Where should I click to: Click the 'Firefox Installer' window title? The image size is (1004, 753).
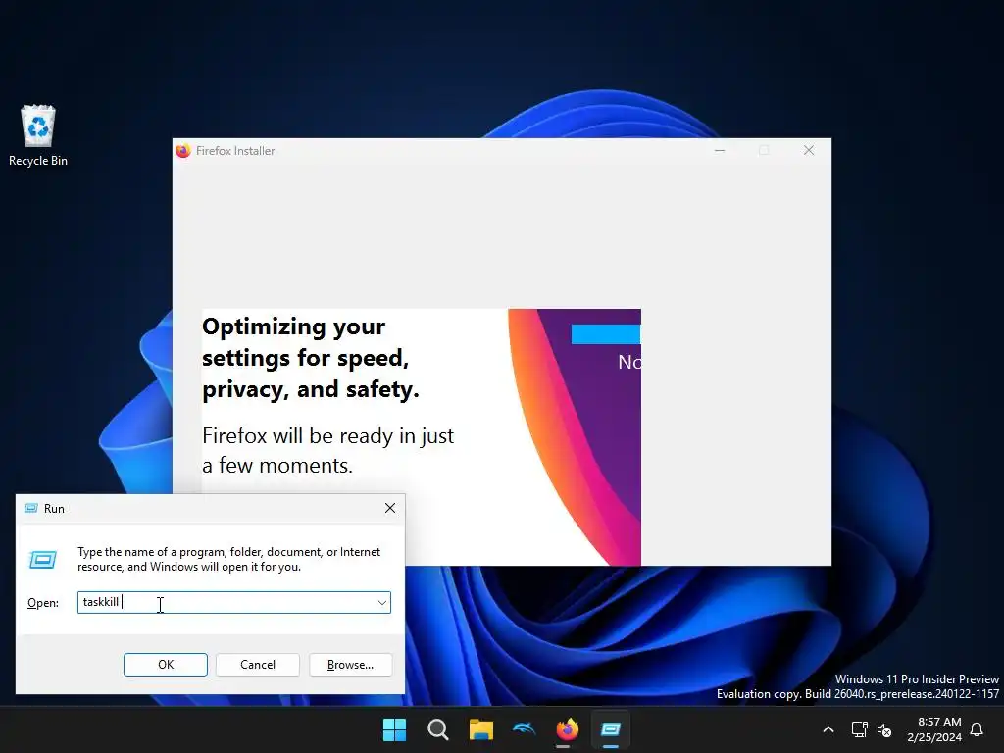tap(235, 150)
